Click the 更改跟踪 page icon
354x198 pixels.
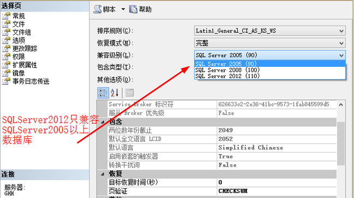coord(7,48)
